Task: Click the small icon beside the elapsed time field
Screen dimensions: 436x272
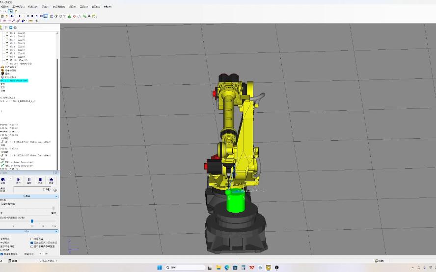Action: pos(55,190)
